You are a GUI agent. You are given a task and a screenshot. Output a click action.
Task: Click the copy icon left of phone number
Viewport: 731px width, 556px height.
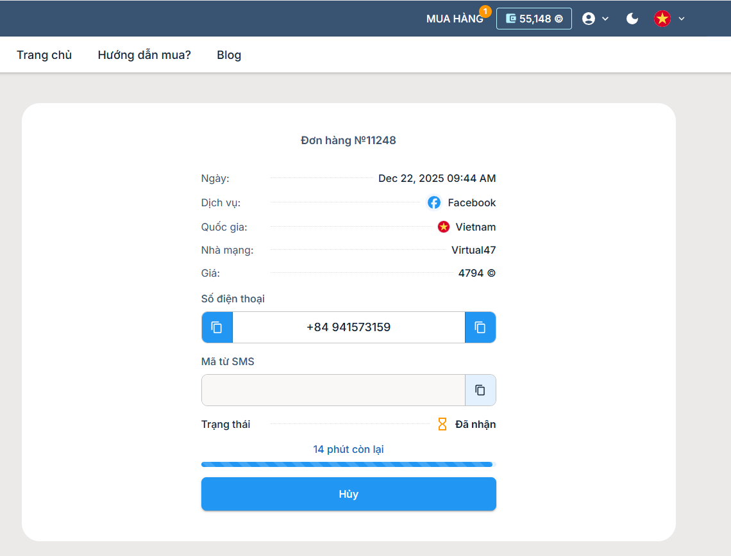217,327
